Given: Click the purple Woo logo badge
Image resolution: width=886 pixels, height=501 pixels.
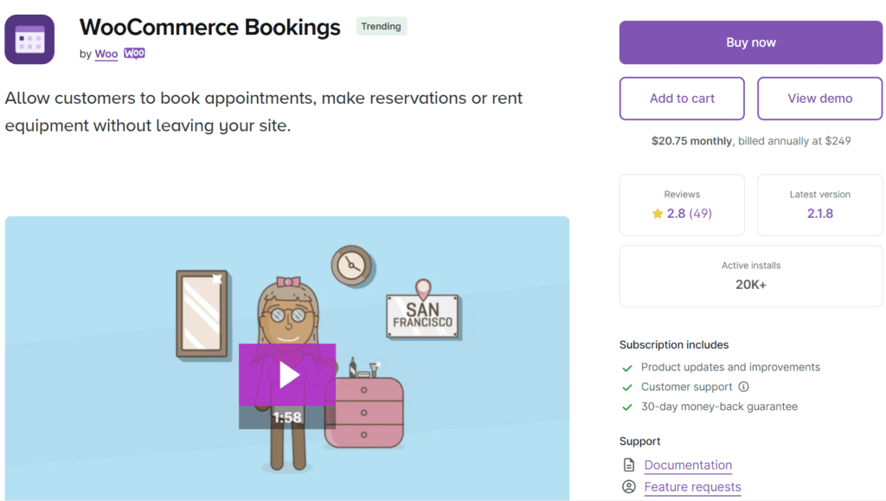Looking at the screenshot, I should (x=134, y=53).
